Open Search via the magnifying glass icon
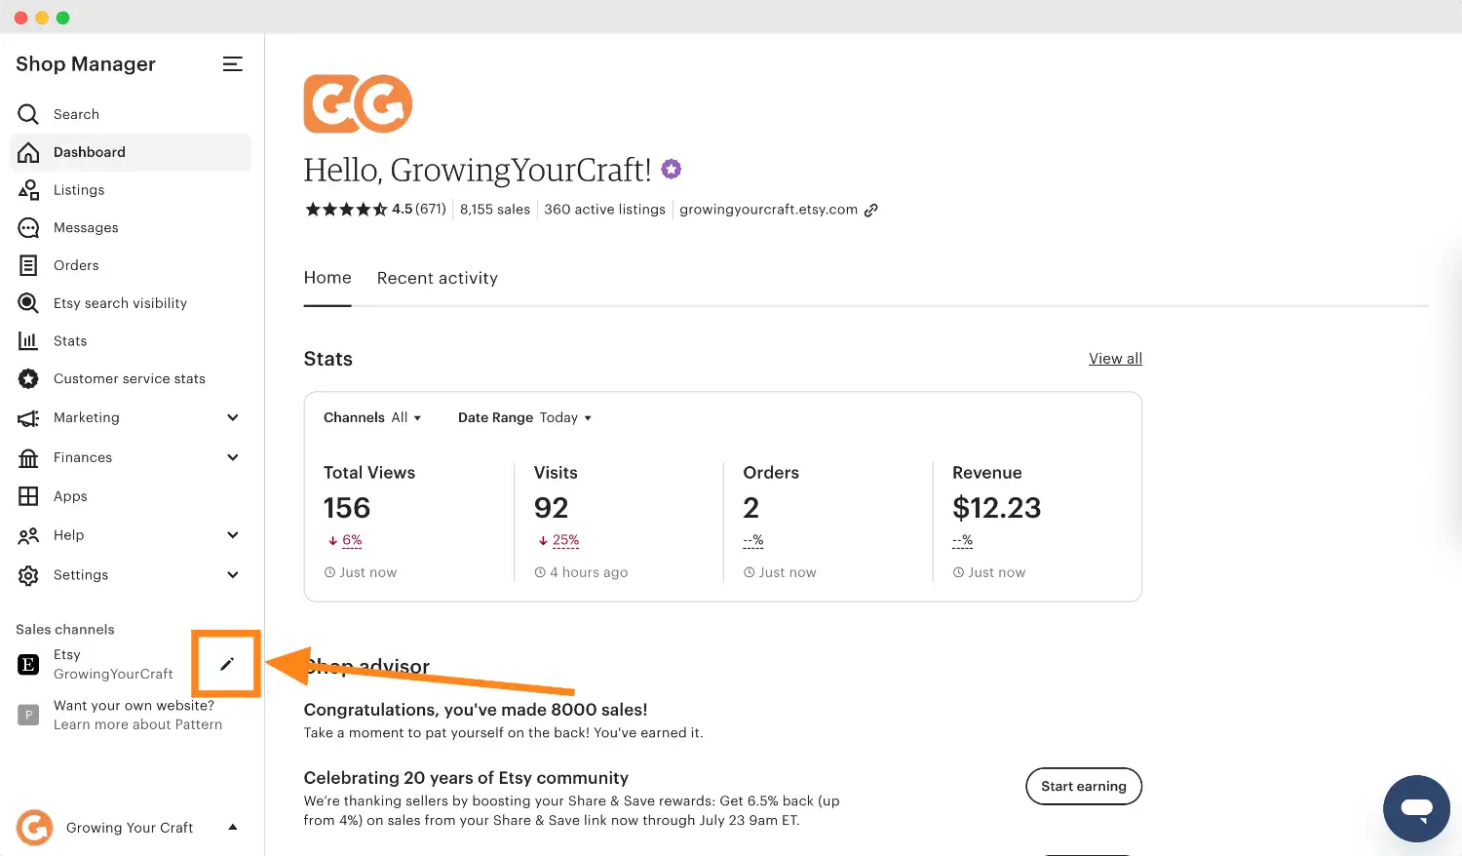 click(x=28, y=114)
